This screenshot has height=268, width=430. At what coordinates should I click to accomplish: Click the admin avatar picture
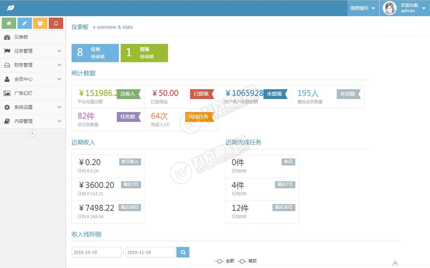(x=389, y=8)
